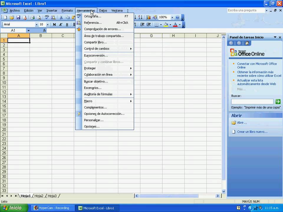This screenshot has height=212, width=283.
Task: Expand the Name Box dropdown arrow
Action: click(x=29, y=30)
